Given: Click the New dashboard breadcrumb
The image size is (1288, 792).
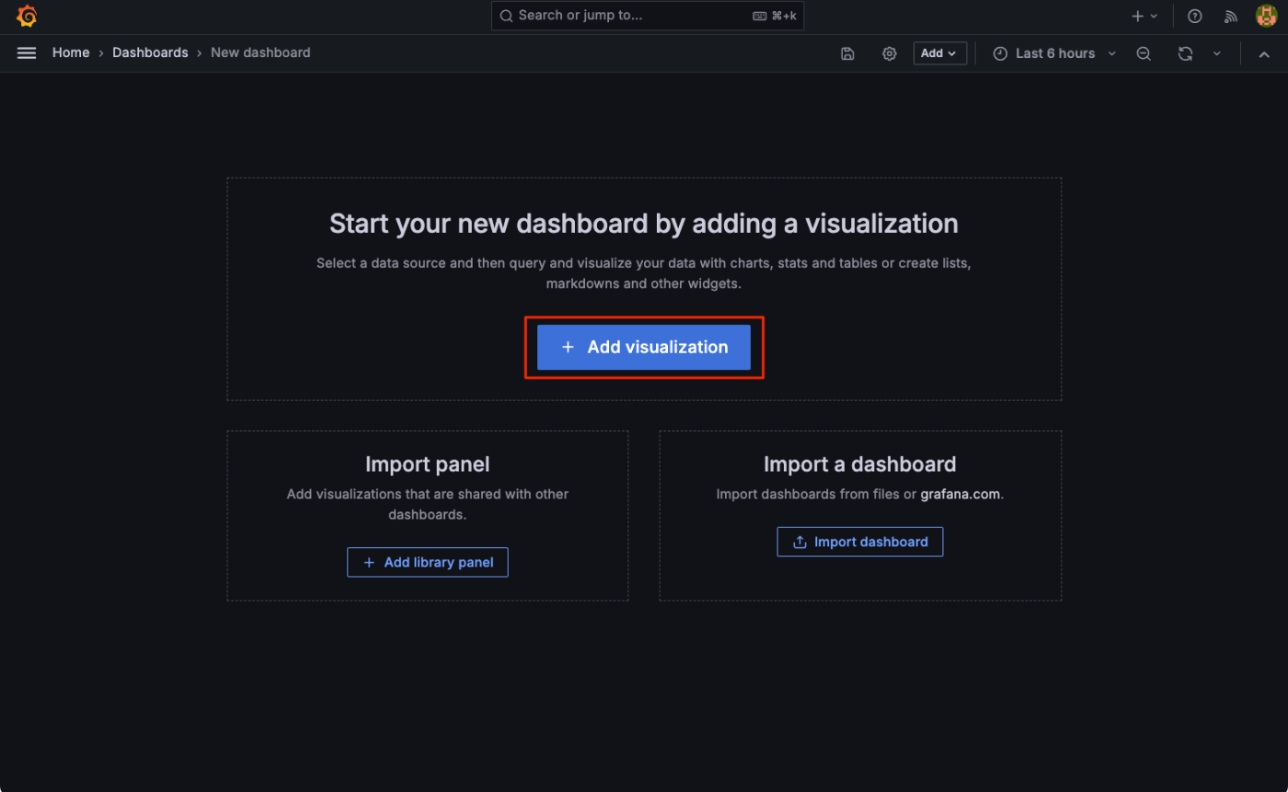Looking at the screenshot, I should click(x=260, y=53).
